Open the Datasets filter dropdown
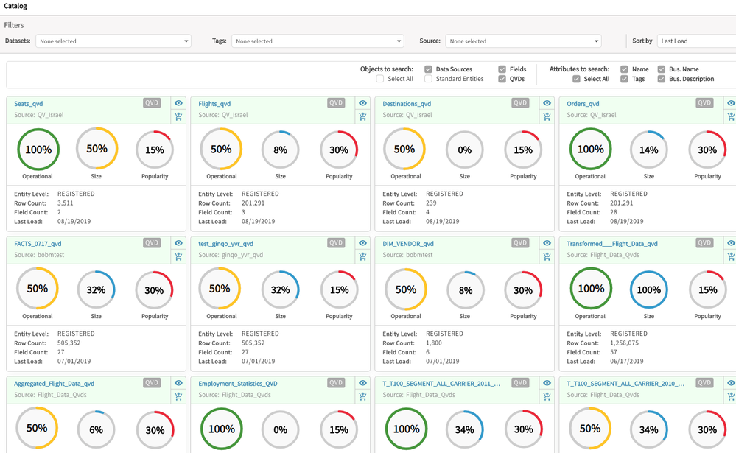The image size is (736, 453). [x=113, y=41]
